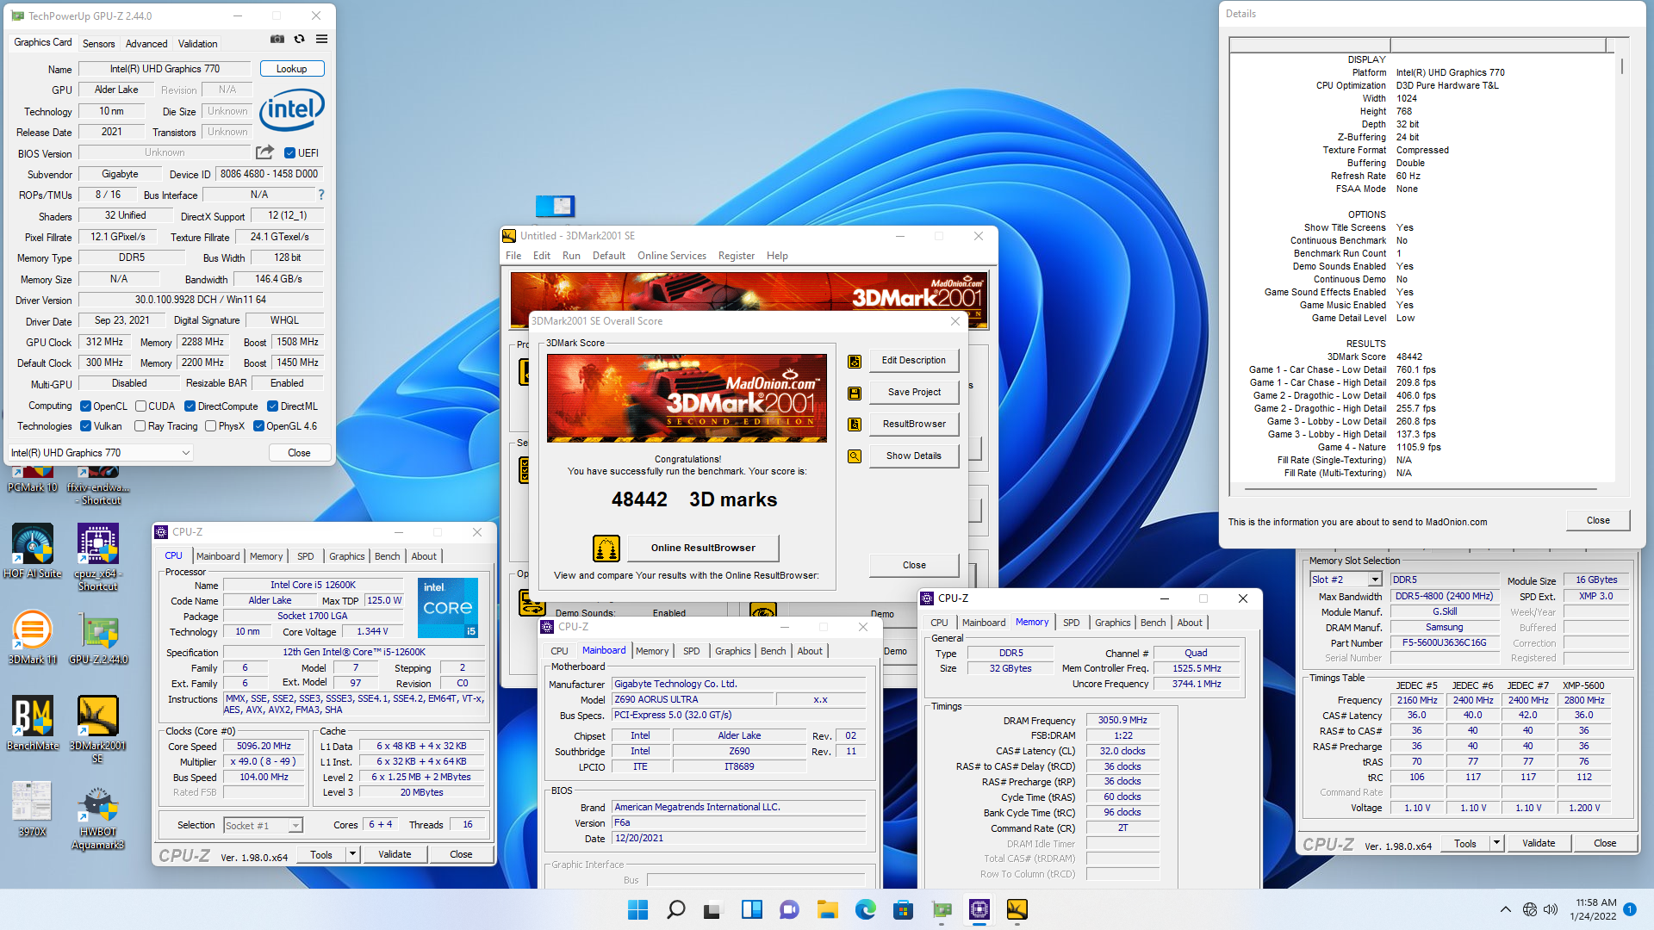Select the Mainboard tab in CPU-Z CPU window
This screenshot has height=930, width=1654.
point(218,556)
